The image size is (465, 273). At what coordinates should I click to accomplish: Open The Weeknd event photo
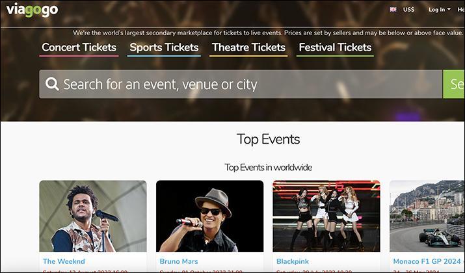(93, 216)
